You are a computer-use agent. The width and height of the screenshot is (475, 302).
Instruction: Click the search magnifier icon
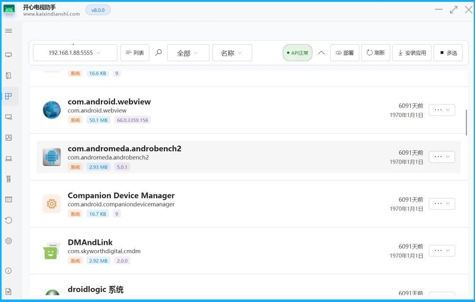click(x=158, y=53)
